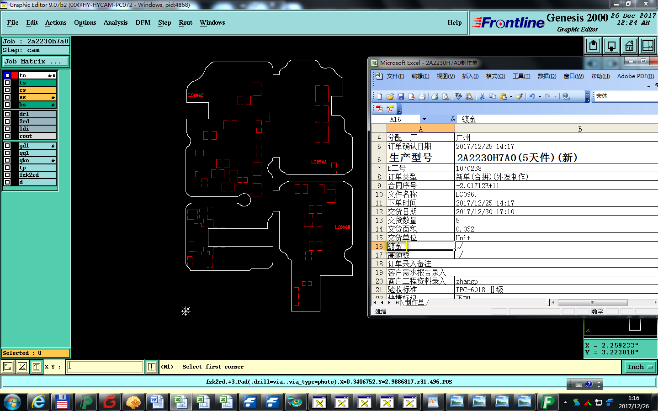Click the next-sheet navigation arrow in Excel
The height and width of the screenshot is (411, 658).
pos(389,302)
